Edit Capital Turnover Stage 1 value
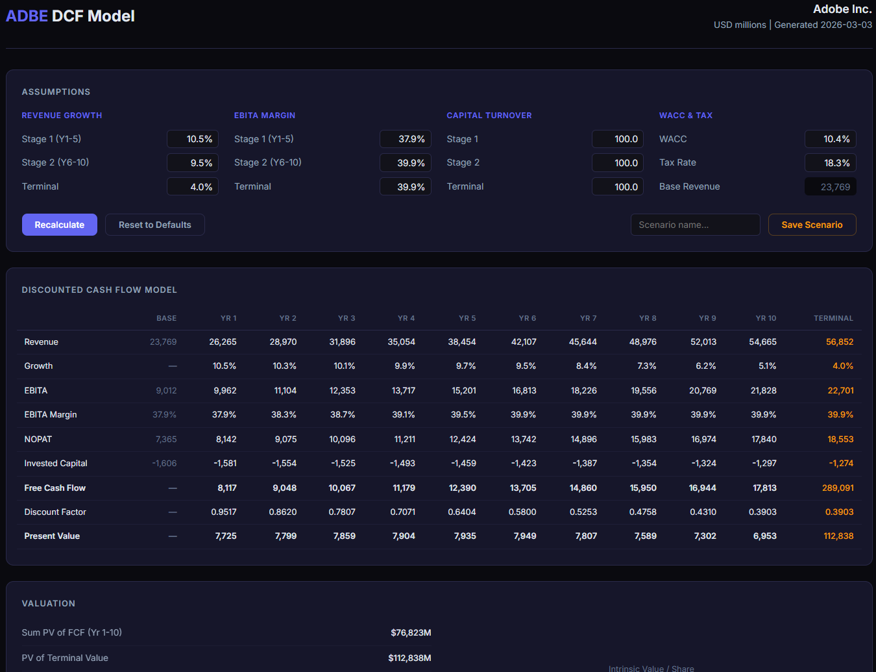Image resolution: width=876 pixels, height=672 pixels. pos(618,139)
